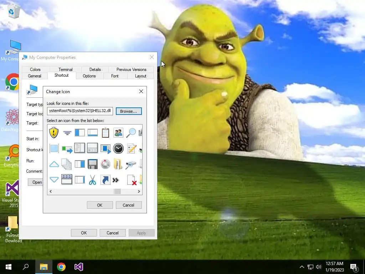The height and width of the screenshot is (274, 365).
Task: Open taskbar search
Action: pyautogui.click(x=26, y=267)
